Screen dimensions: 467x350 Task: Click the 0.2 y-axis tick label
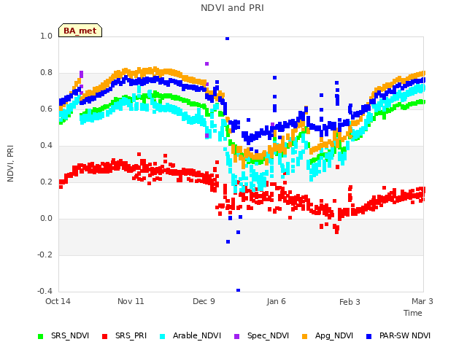point(46,182)
